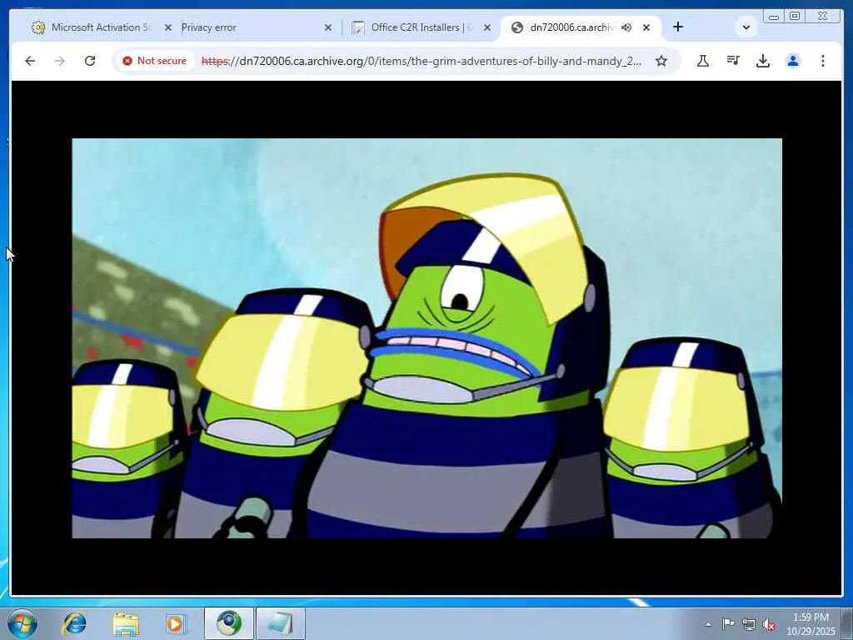Close the dn720006.ca.archive tab
Viewport: 853px width, 640px height.
646,27
